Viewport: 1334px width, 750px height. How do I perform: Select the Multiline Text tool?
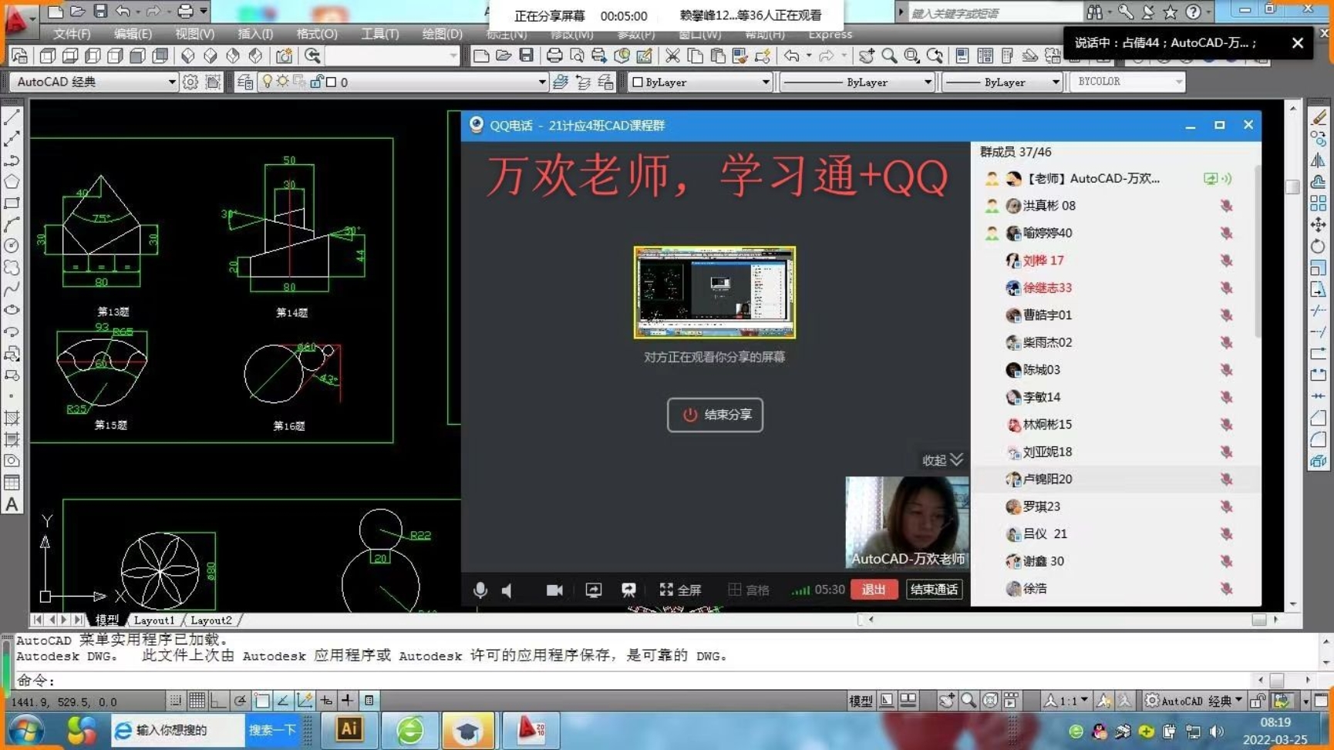tap(12, 504)
